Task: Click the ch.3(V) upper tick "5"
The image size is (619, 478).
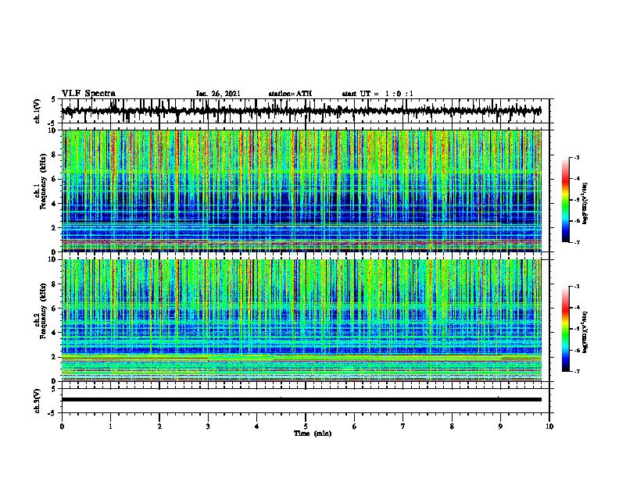Action: click(54, 389)
